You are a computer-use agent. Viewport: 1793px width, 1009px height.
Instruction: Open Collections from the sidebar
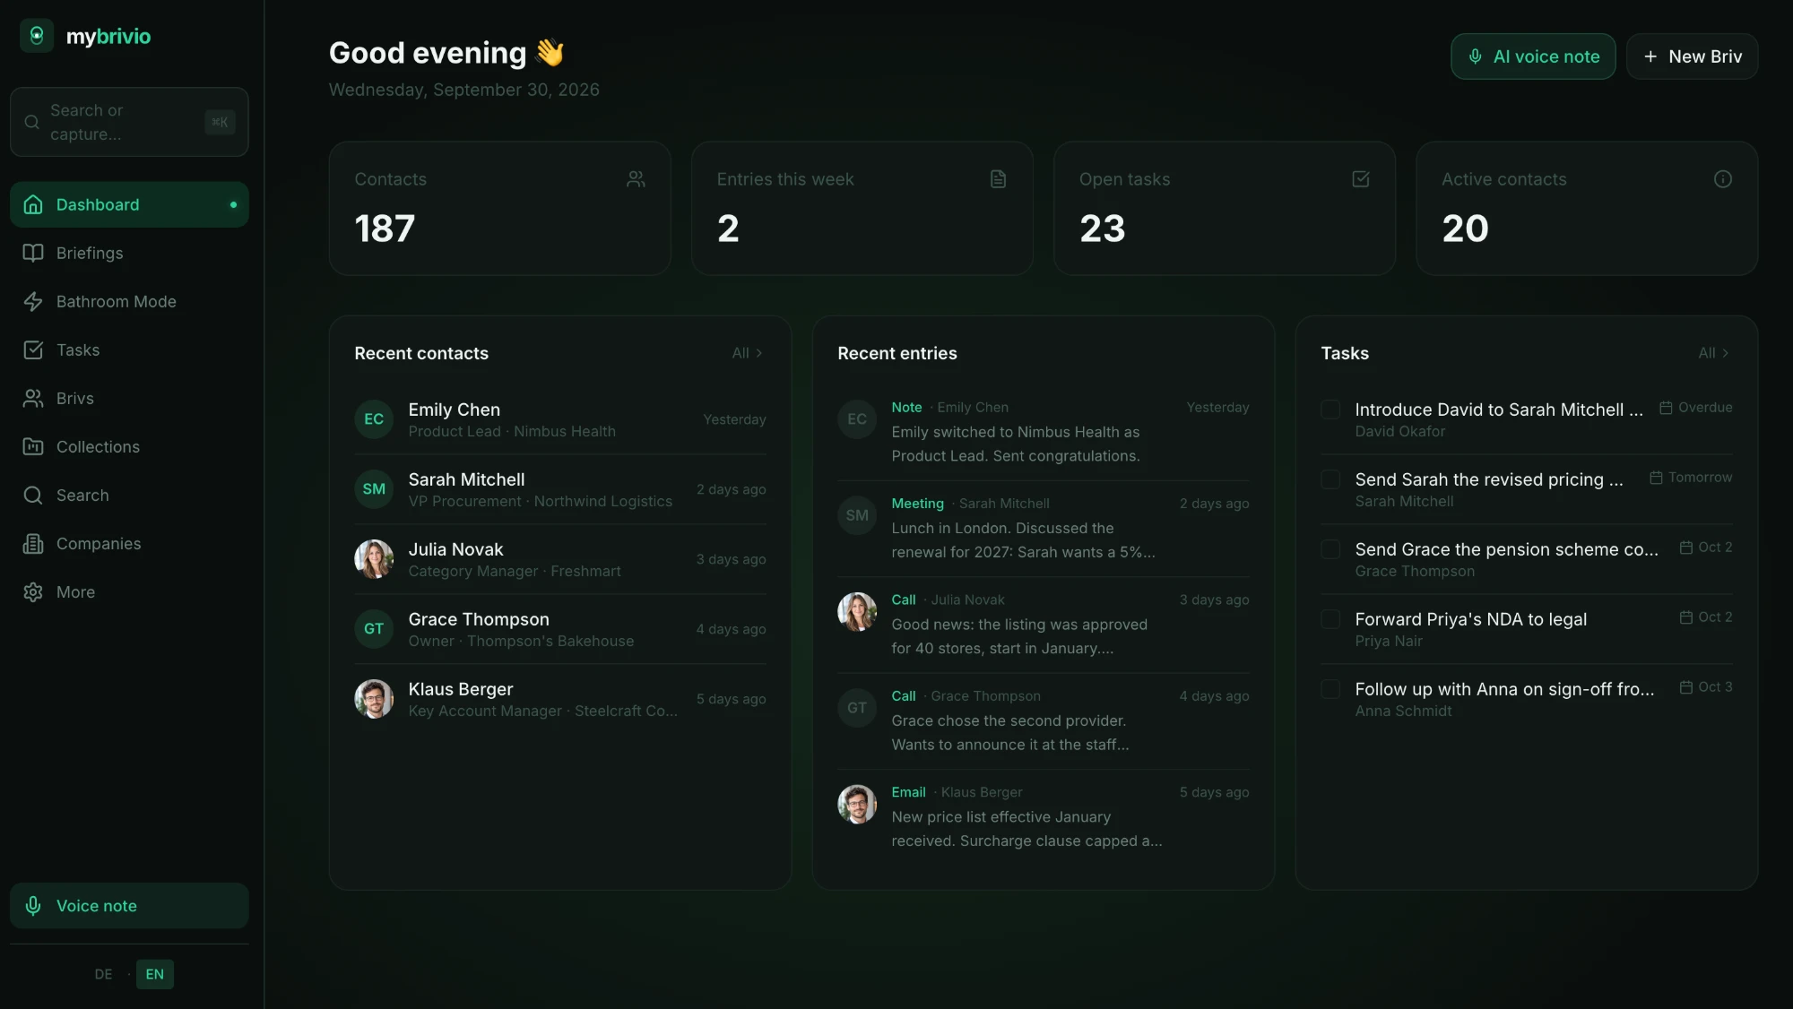pos(129,446)
